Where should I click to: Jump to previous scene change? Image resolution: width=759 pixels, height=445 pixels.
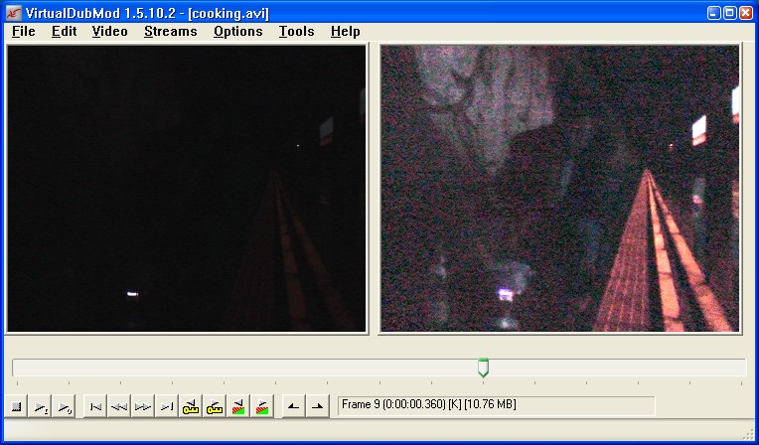(238, 406)
